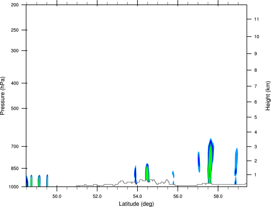The height and width of the screenshot is (207, 271).
Task: Click the blue plume near 53.9 latitude
Action: [x=135, y=175]
